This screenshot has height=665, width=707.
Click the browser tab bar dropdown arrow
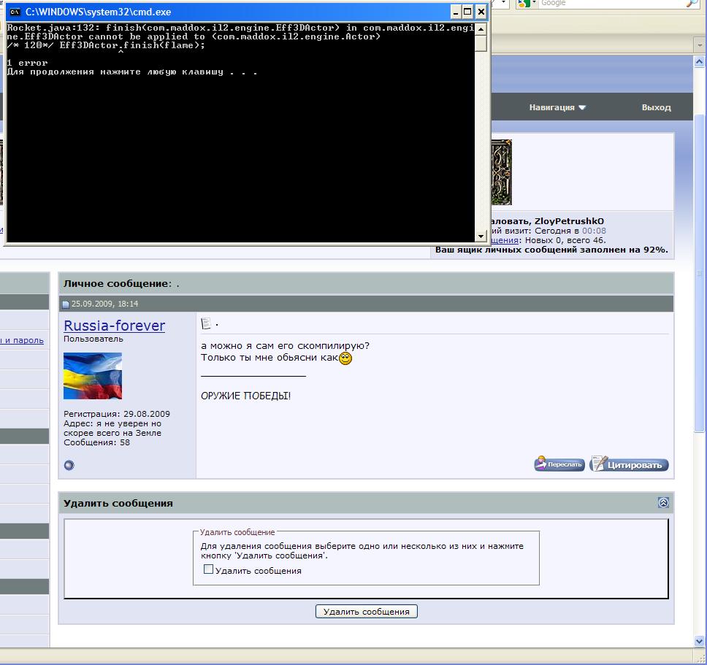(700, 45)
